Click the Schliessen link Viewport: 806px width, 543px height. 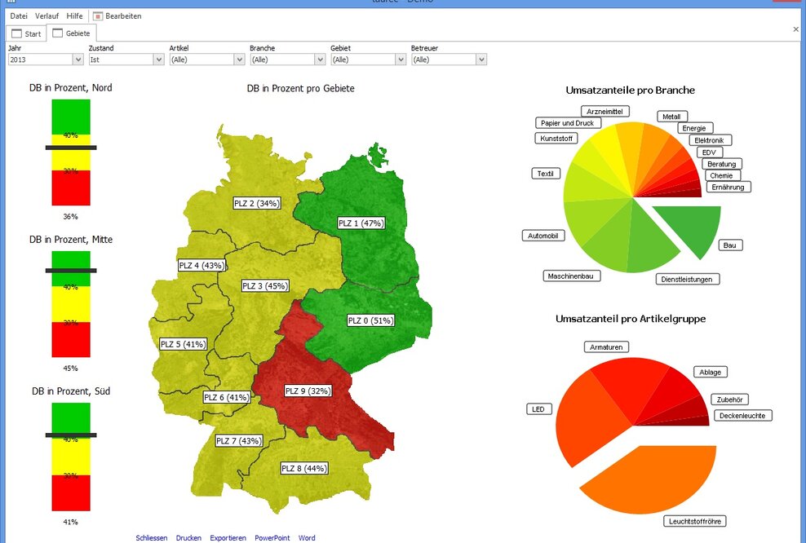tap(151, 537)
